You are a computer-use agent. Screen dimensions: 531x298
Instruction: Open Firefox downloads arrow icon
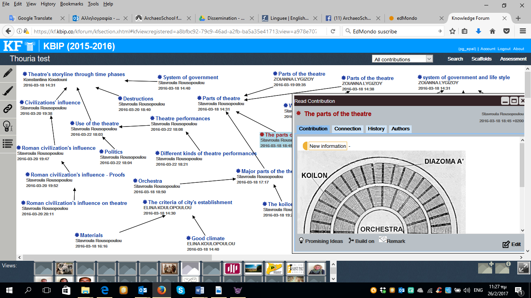[x=479, y=31]
